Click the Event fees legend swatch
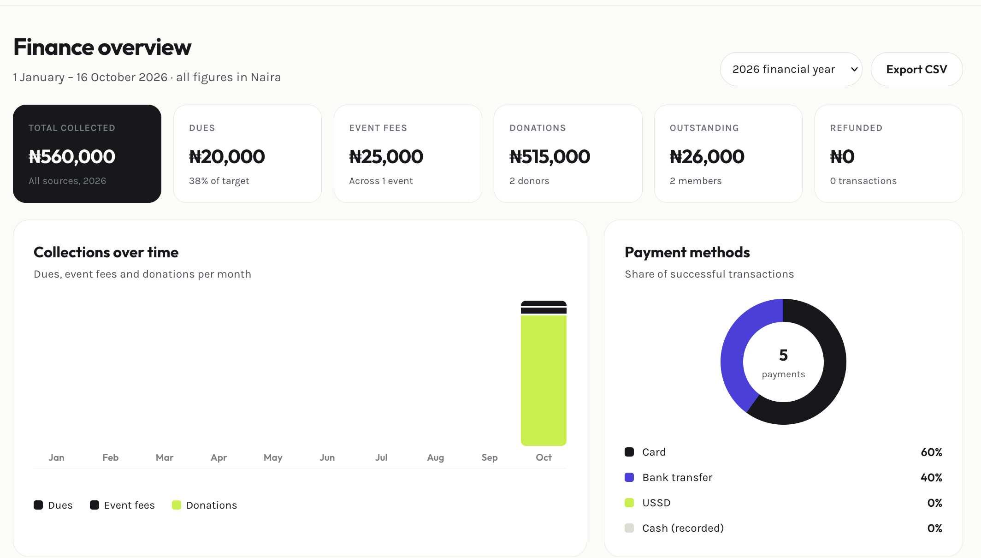Viewport: 981px width, 558px height. pos(95,505)
